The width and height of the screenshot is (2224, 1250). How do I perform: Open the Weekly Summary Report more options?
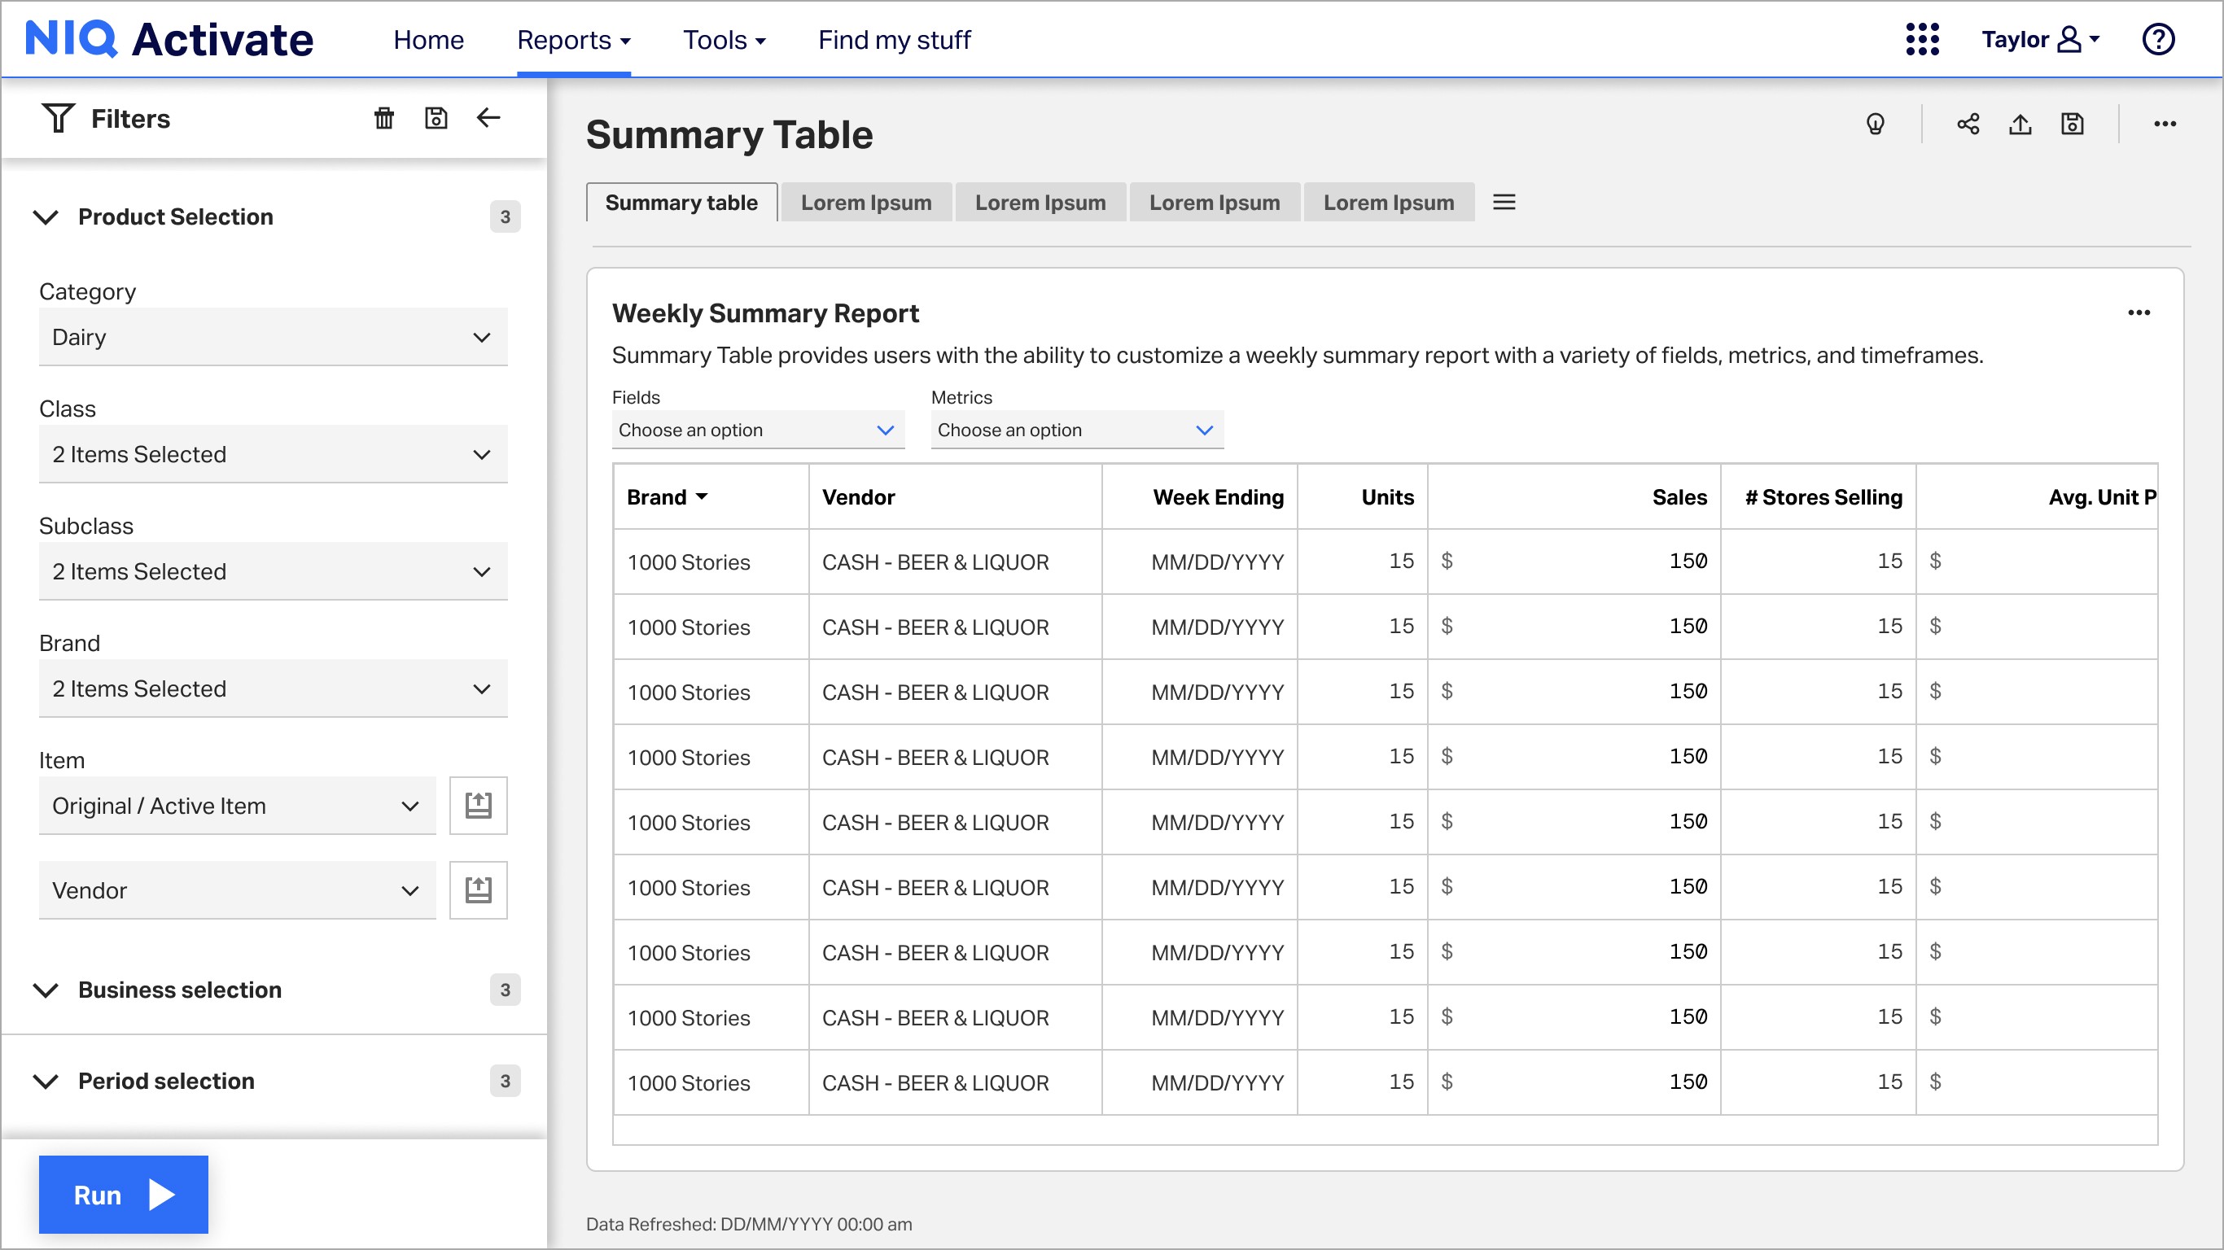coord(2139,312)
